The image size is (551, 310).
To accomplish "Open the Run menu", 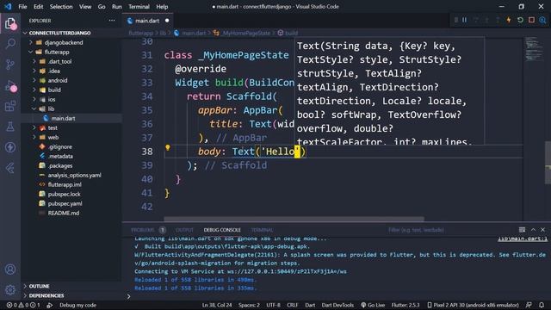I will click(117, 6).
